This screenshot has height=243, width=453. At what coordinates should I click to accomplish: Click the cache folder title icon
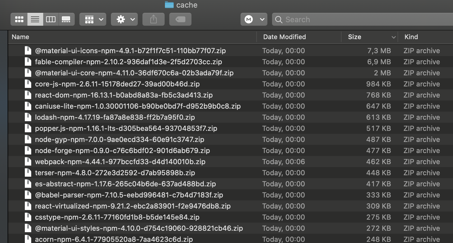169,5
